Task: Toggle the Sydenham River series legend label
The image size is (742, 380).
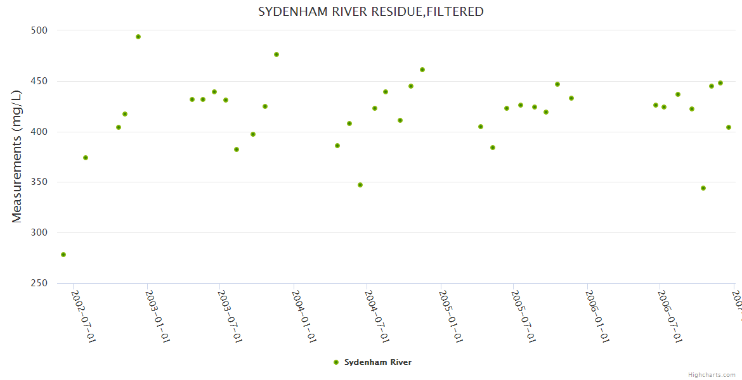Action: click(378, 362)
